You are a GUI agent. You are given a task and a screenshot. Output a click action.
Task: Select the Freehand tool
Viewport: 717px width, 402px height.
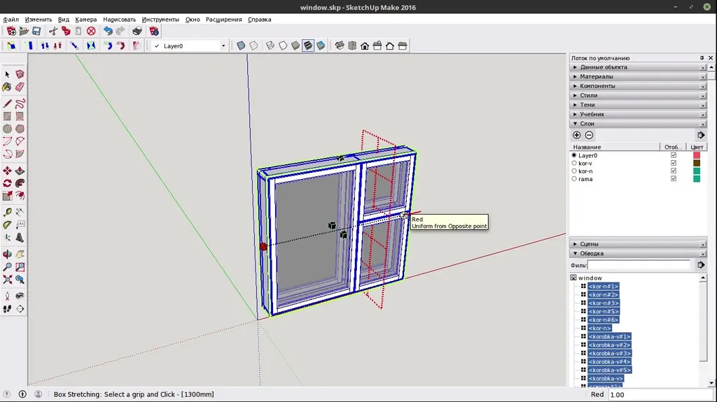click(x=20, y=103)
